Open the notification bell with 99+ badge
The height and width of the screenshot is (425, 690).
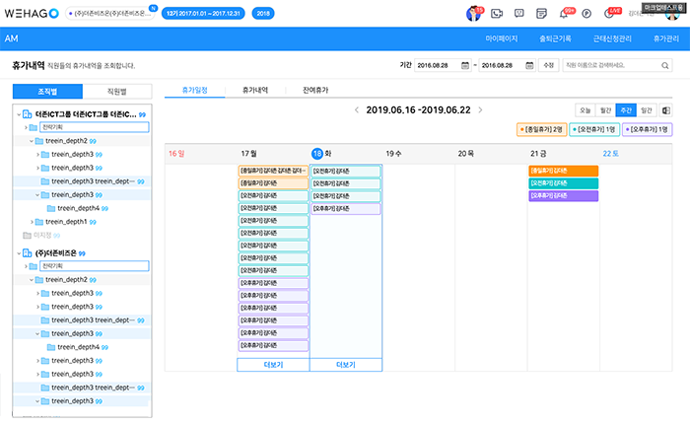coord(566,13)
